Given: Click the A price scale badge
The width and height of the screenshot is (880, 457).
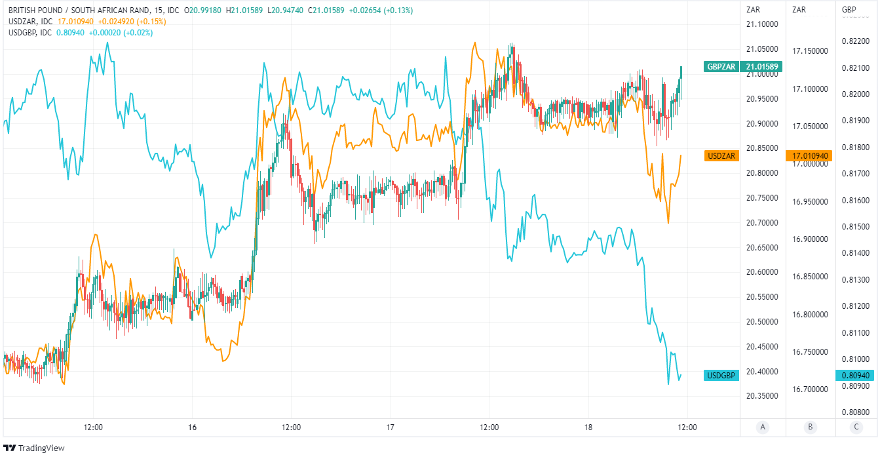Looking at the screenshot, I should 762,427.
